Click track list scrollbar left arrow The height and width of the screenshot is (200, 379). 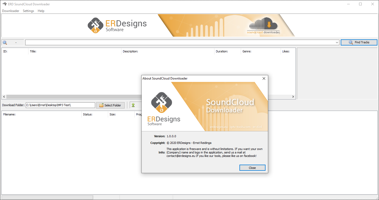click(4, 97)
